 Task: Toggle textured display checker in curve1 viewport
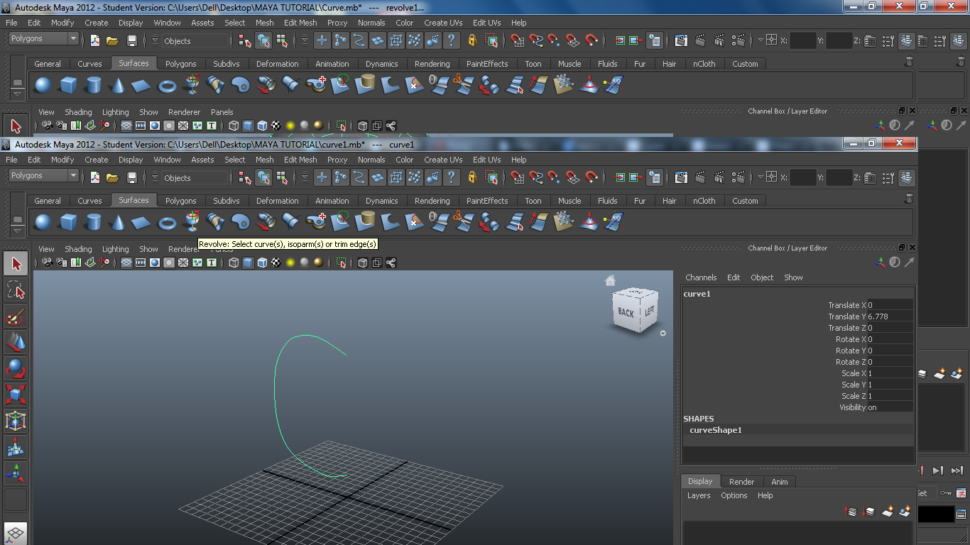point(276,263)
